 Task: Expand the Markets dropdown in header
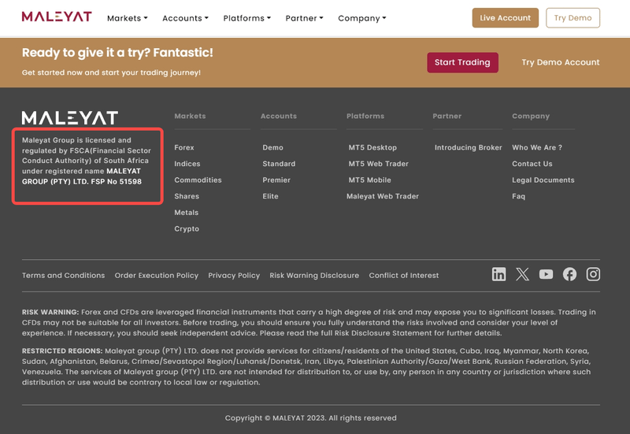(128, 18)
